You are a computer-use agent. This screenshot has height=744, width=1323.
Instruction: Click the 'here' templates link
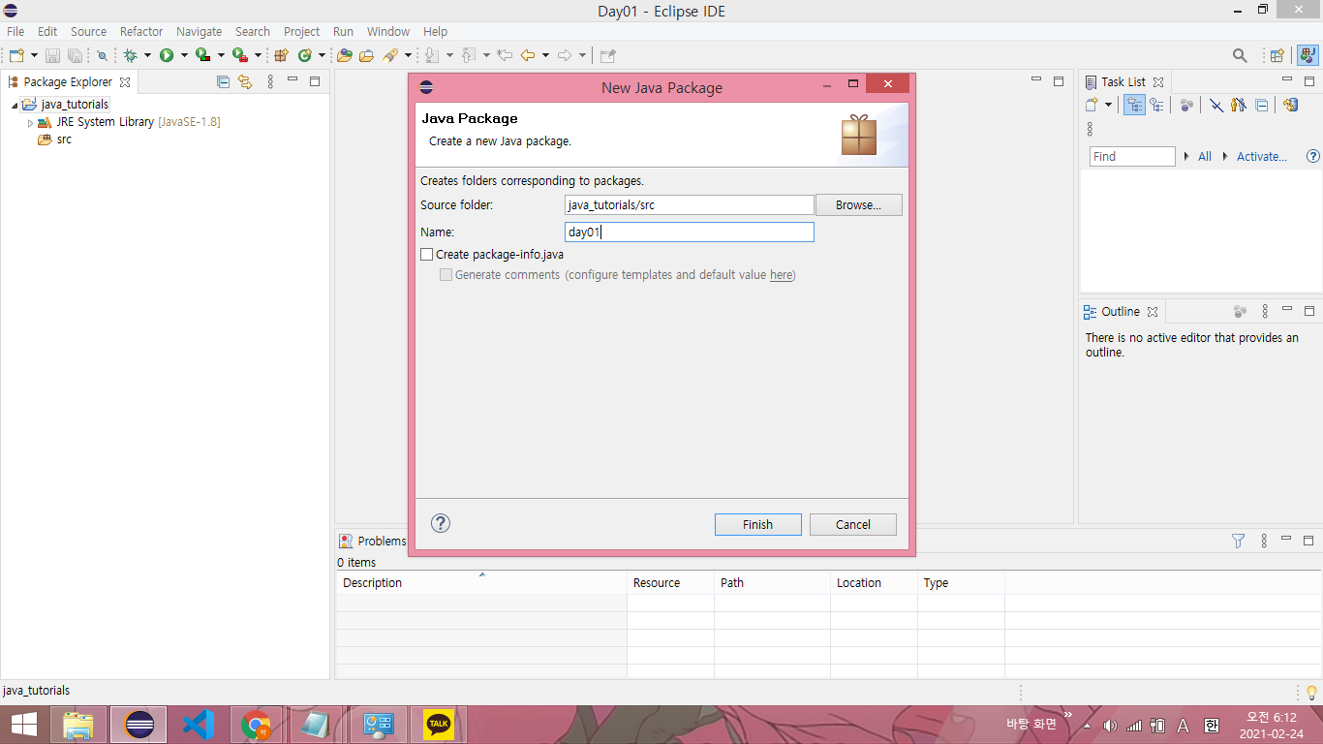(781, 275)
